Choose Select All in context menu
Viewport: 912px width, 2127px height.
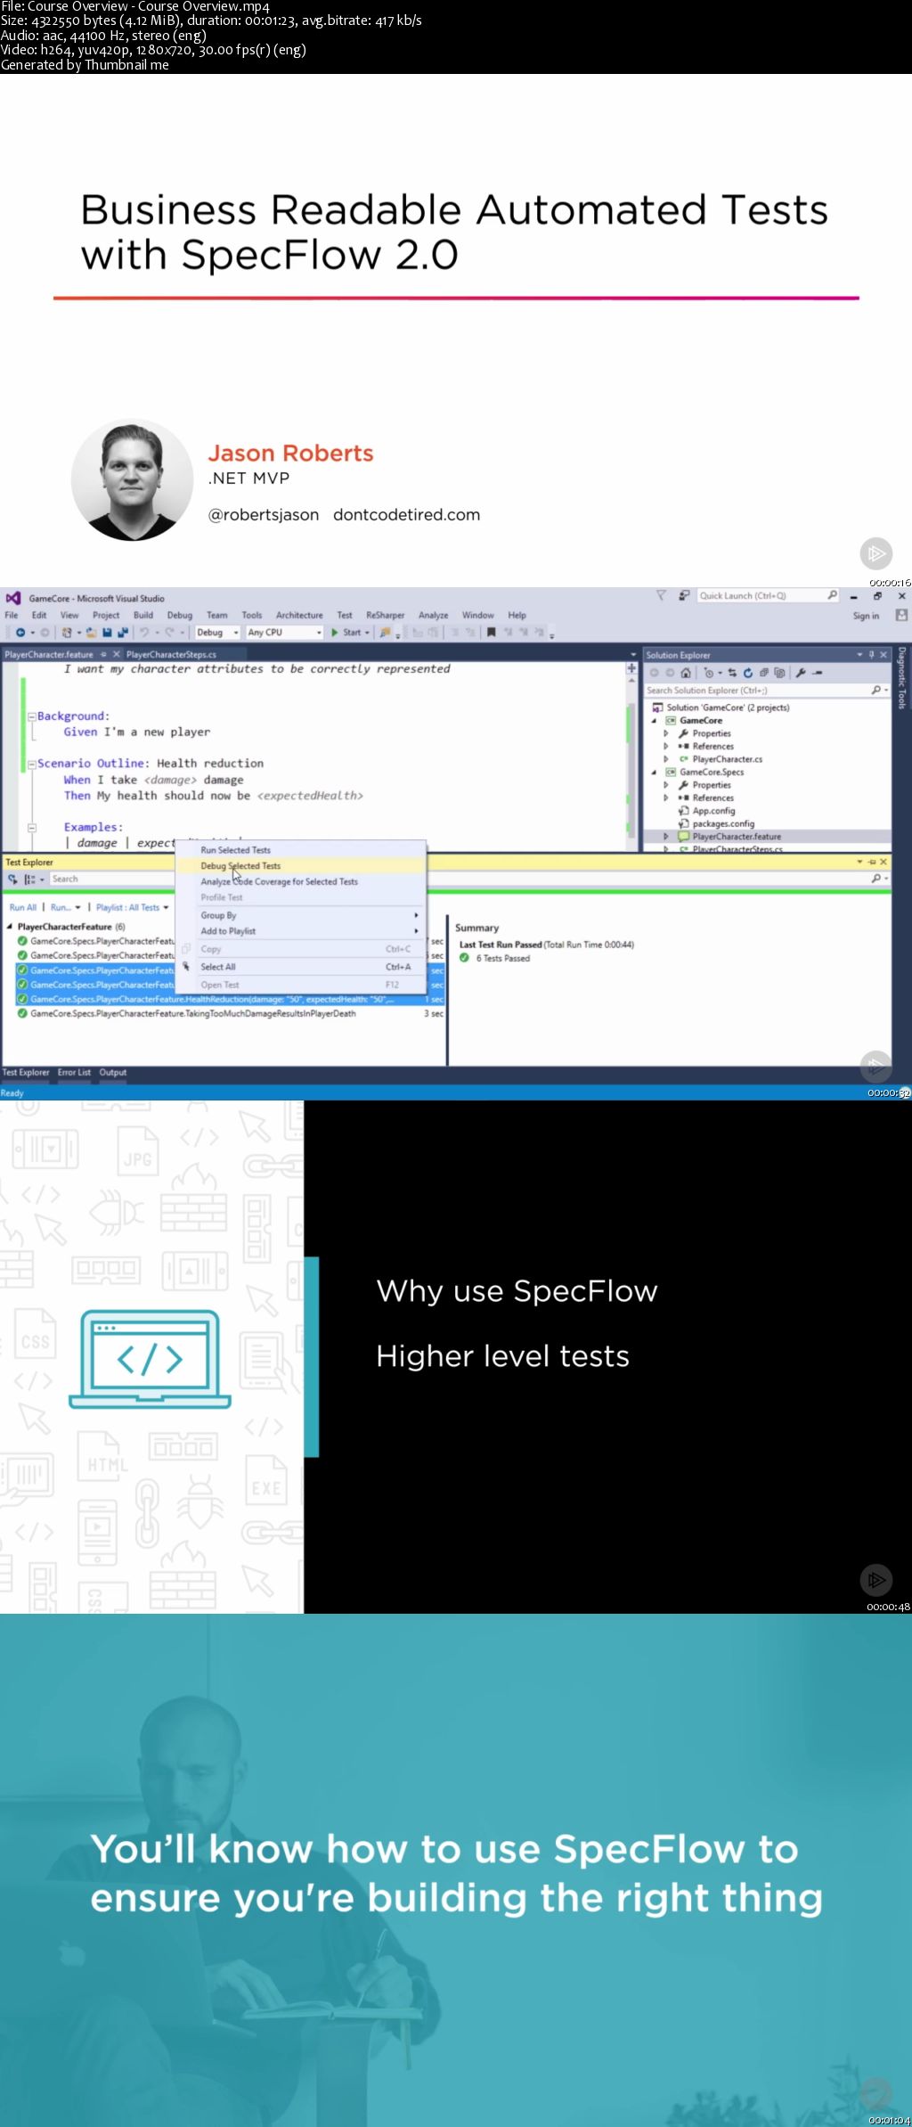[x=302, y=967]
